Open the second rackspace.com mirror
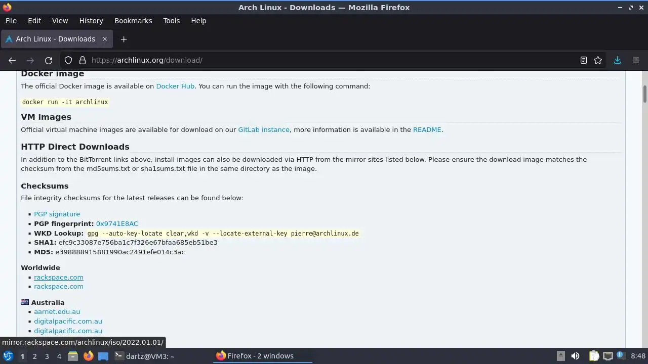 tap(59, 286)
